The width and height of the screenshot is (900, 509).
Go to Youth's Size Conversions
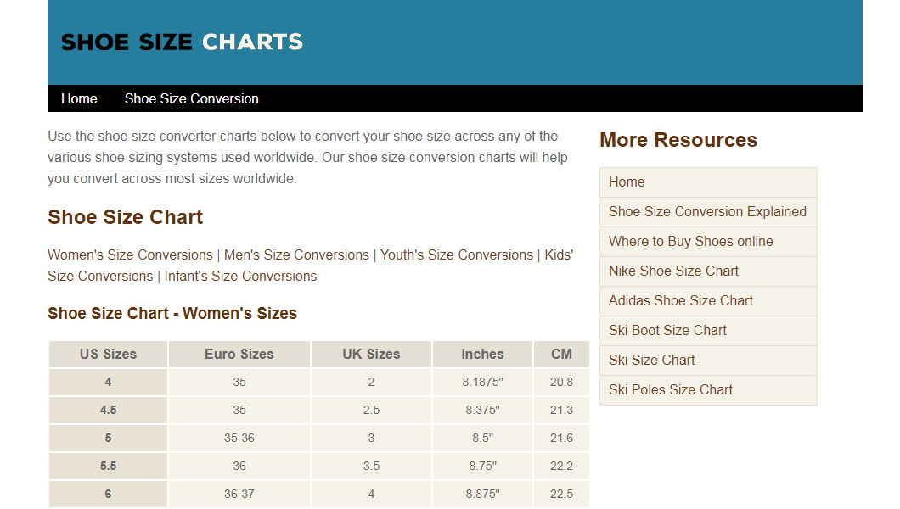pyautogui.click(x=456, y=255)
